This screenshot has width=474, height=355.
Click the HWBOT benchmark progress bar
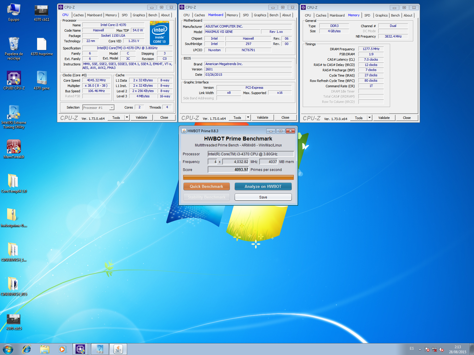tap(238, 177)
